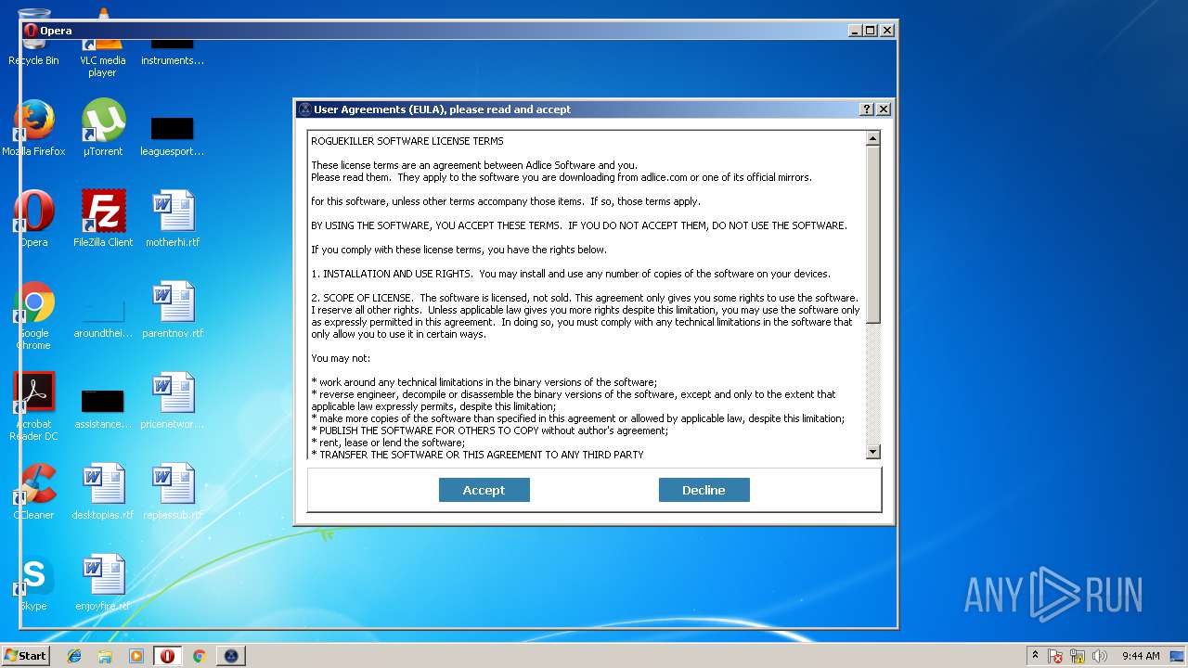Select the assistance... desktop item
Viewport: 1188px width, 668px height.
[x=103, y=407]
